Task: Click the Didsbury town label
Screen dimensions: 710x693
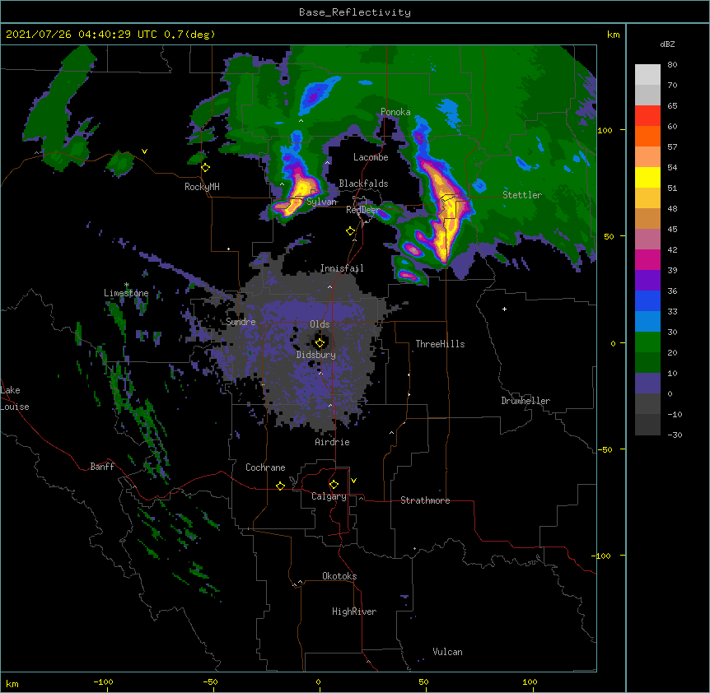Action: pos(316,355)
